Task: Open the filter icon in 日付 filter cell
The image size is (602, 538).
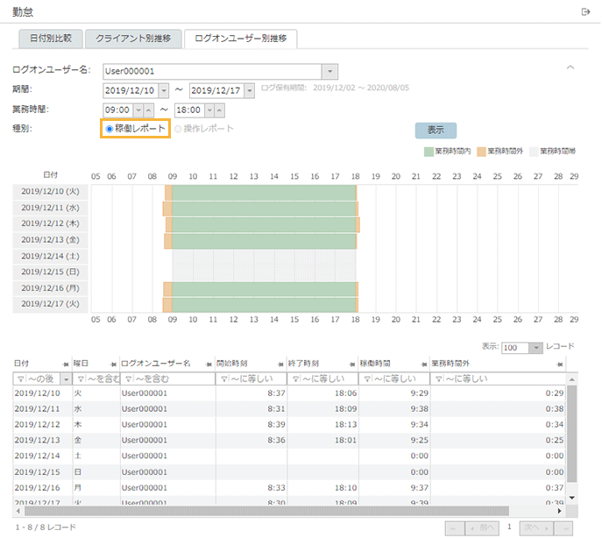Action: tap(20, 379)
